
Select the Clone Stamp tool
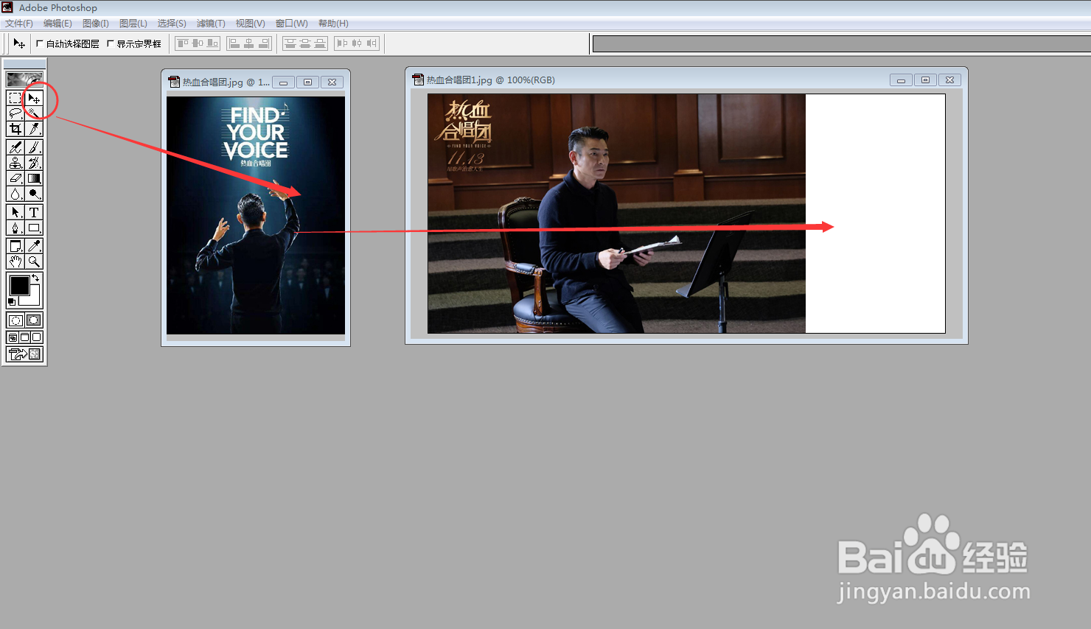coord(15,163)
